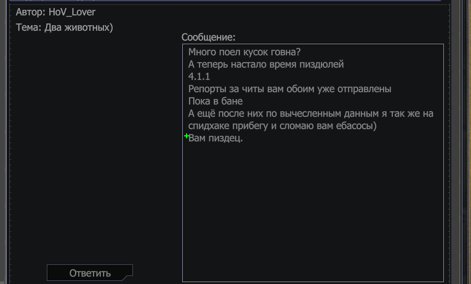Click the final message line starting with Вам

[x=215, y=138]
